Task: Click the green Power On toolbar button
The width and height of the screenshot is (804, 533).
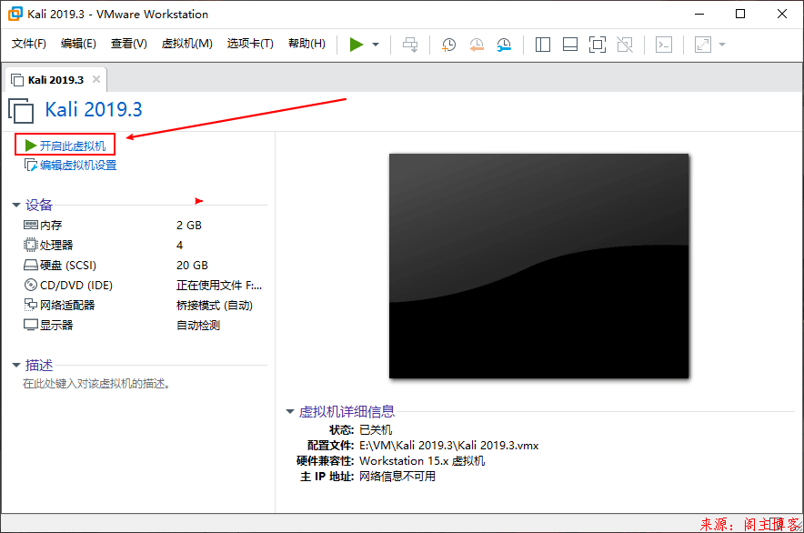Action: point(356,45)
